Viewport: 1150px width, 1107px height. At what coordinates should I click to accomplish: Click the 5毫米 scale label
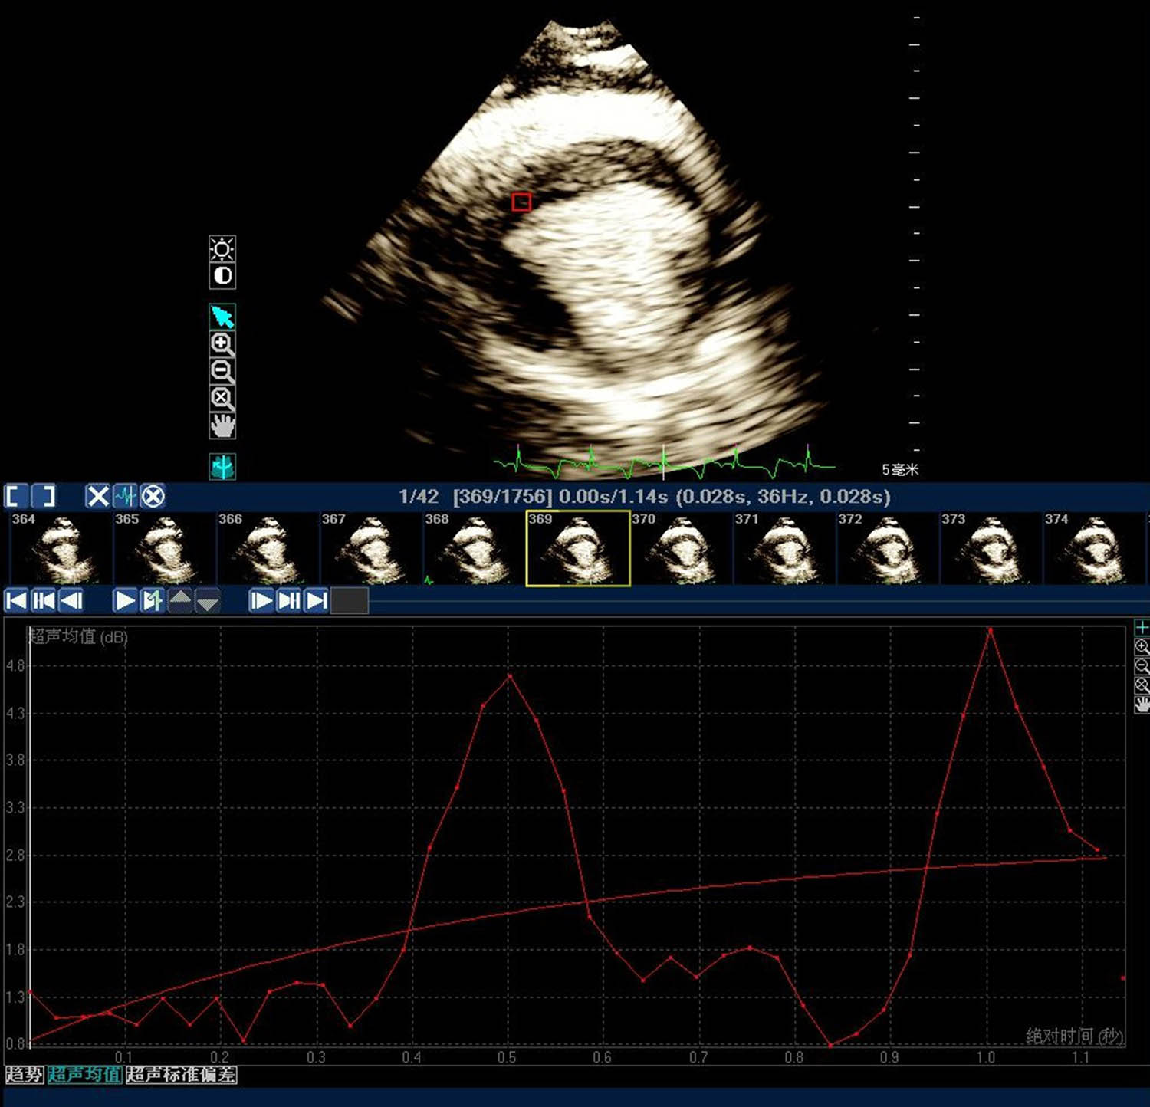click(900, 470)
